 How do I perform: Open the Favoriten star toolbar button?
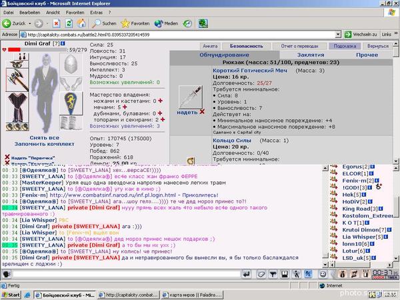pyautogui.click(x=135, y=23)
